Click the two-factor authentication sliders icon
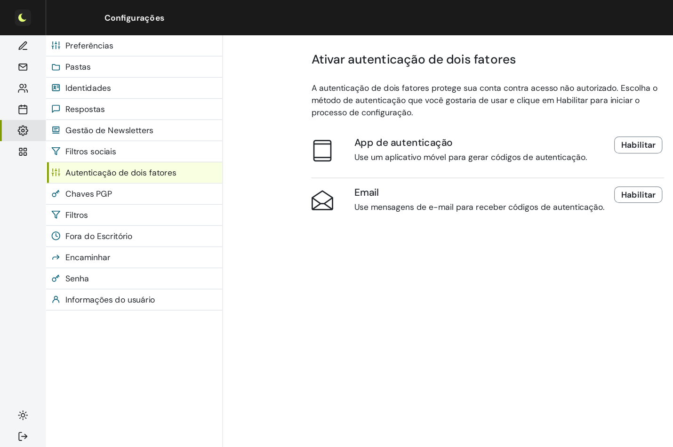This screenshot has height=447, width=673. point(56,173)
